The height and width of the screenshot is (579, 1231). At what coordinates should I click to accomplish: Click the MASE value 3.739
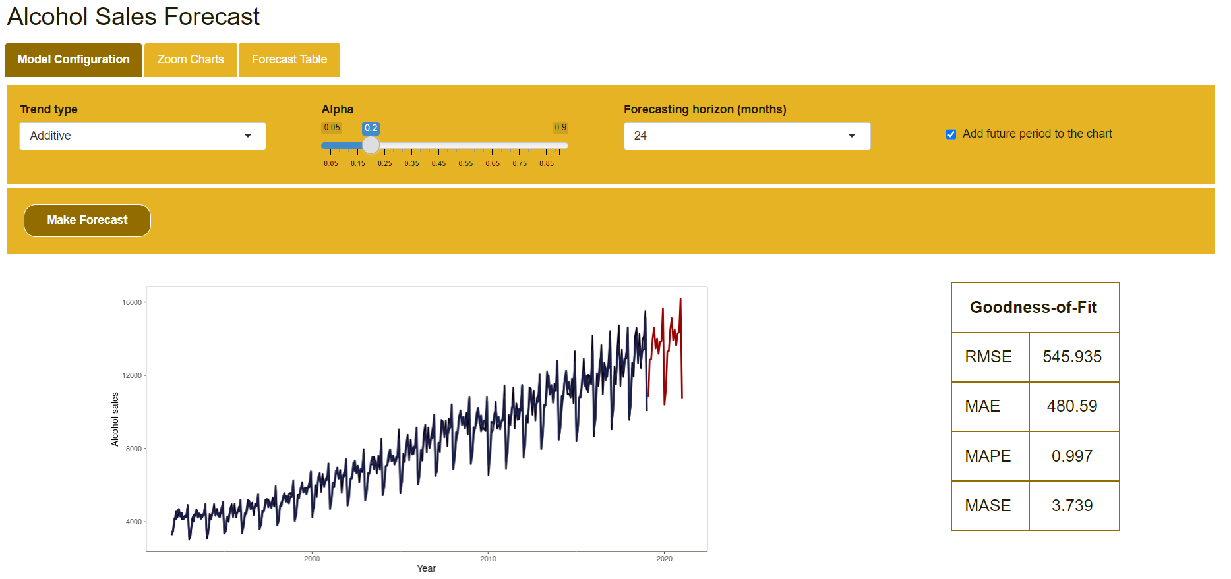(1071, 506)
